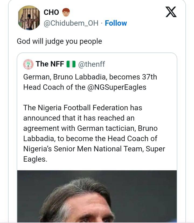The image size is (194, 223).
Task: Follow the @Chidubem_OH account
Action: (x=116, y=23)
